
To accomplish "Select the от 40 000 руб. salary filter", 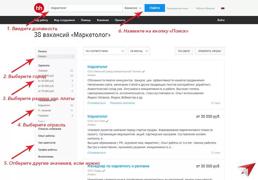I will tap(46, 81).
